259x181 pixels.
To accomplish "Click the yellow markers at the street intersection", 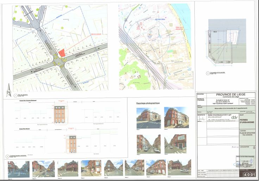I will point(60,62).
